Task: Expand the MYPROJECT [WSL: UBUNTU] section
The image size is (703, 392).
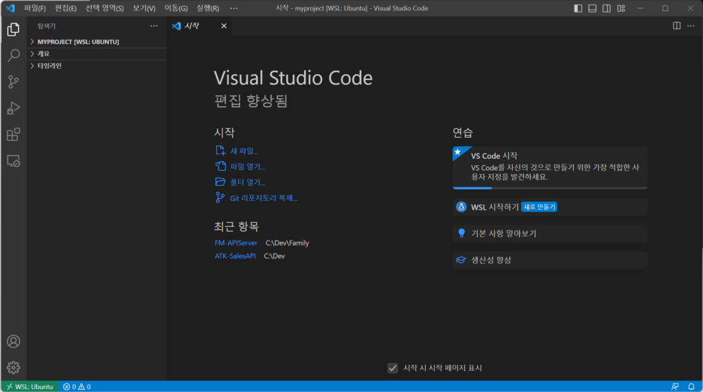Action: click(96, 42)
